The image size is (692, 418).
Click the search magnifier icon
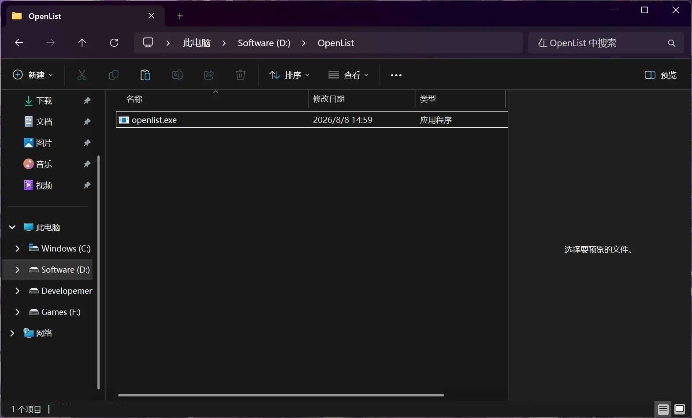click(672, 43)
